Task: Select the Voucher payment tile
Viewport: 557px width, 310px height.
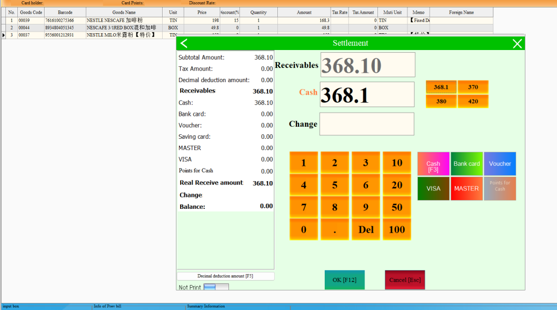Action: tap(500, 164)
